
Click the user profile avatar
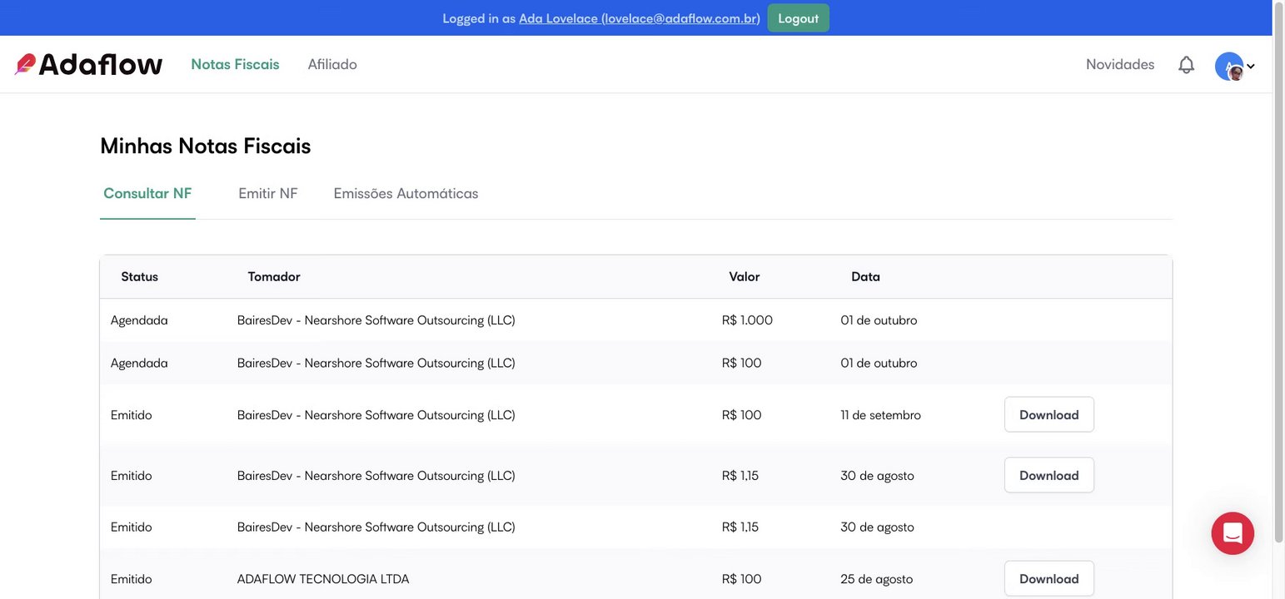1229,66
